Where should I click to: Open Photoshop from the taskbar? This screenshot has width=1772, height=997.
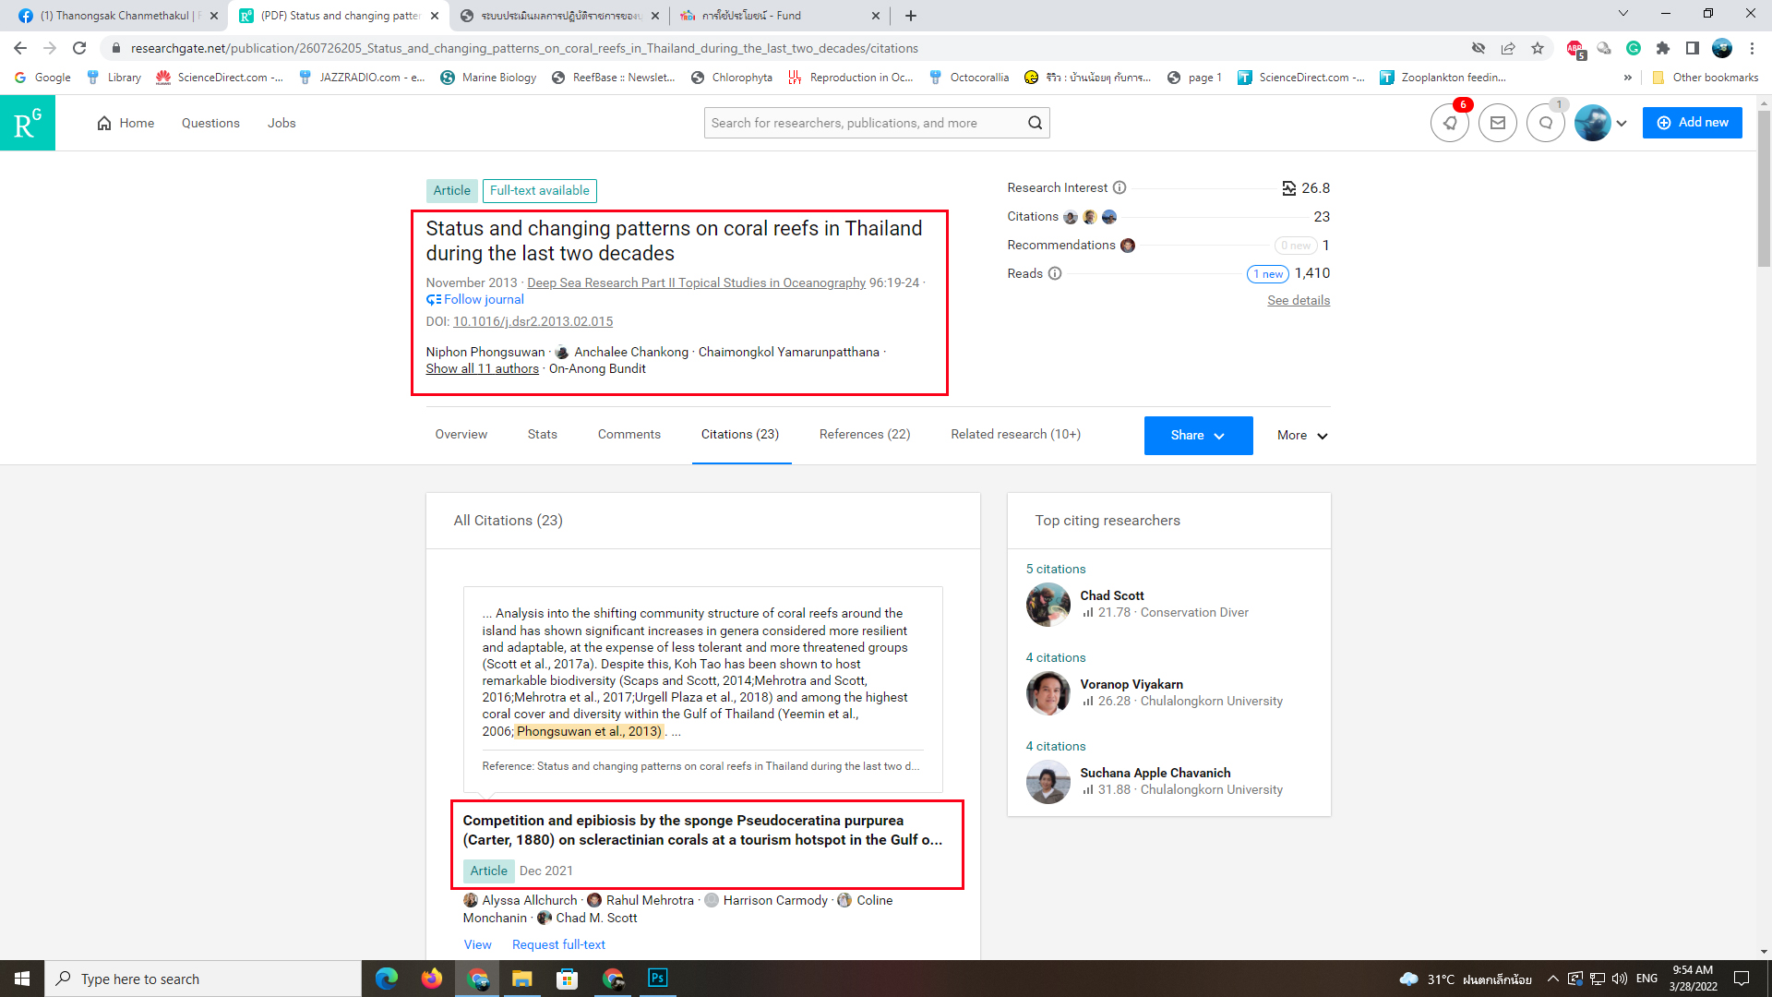click(657, 978)
